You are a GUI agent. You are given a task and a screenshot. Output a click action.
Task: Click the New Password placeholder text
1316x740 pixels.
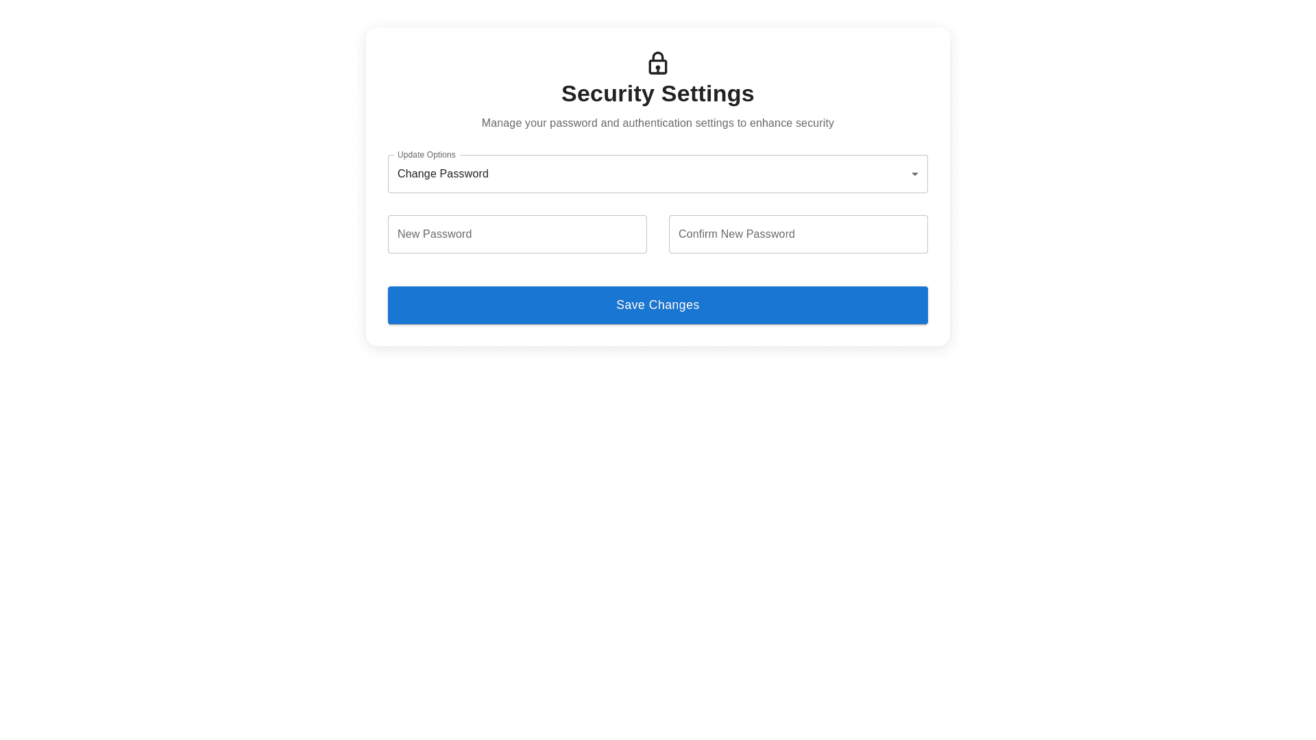[435, 234]
